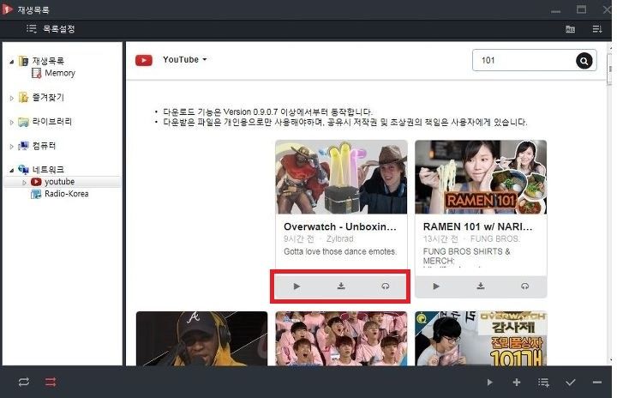Open the 감사제 101개 Overwatch thumbnail
This screenshot has height=398, width=617.
click(481, 339)
